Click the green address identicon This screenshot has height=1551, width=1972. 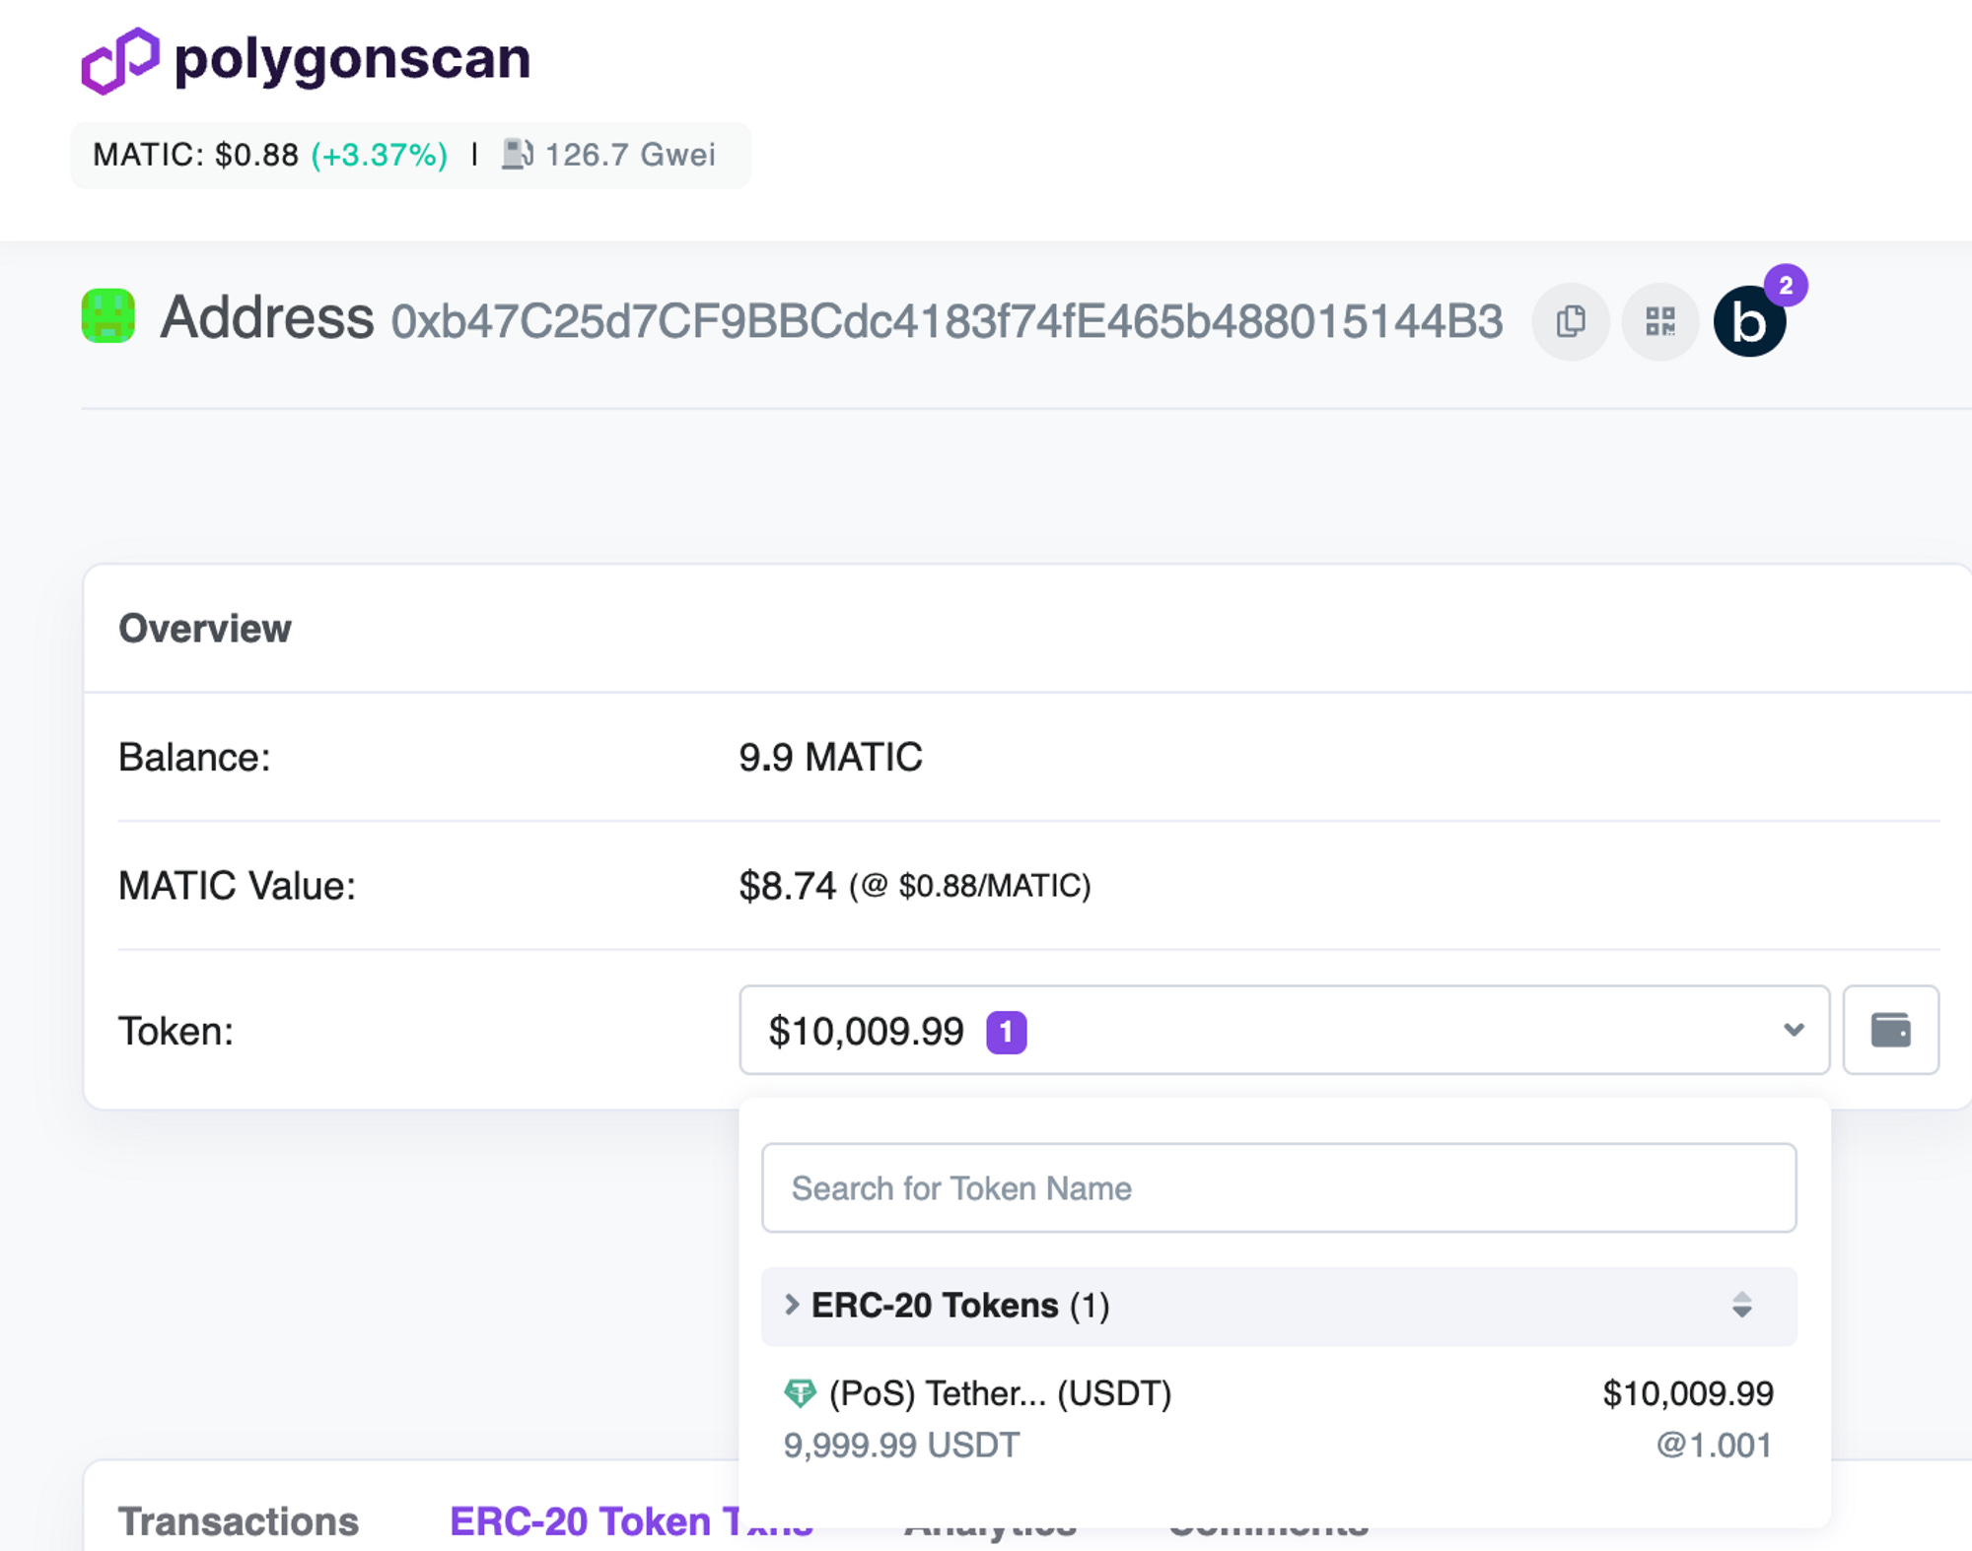click(107, 315)
